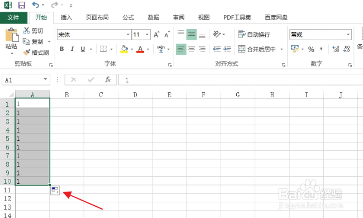Switch to the 审阅 tab
The width and height of the screenshot is (363, 218).
(x=179, y=17)
